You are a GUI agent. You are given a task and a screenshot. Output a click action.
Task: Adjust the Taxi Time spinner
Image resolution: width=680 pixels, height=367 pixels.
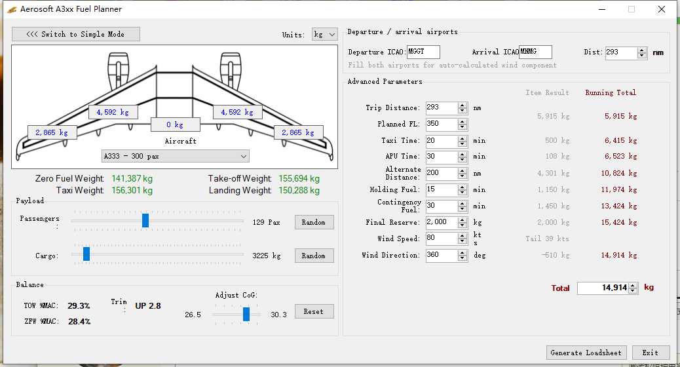click(463, 140)
